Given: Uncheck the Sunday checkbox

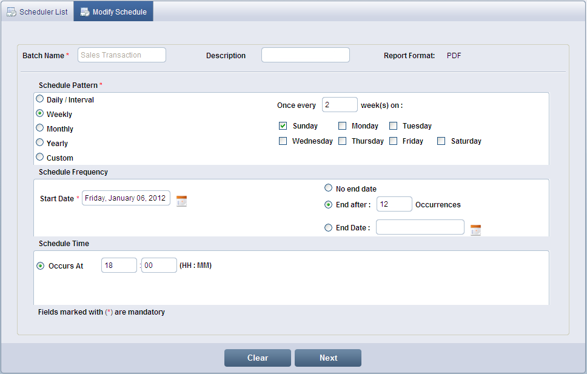Looking at the screenshot, I should tap(283, 126).
